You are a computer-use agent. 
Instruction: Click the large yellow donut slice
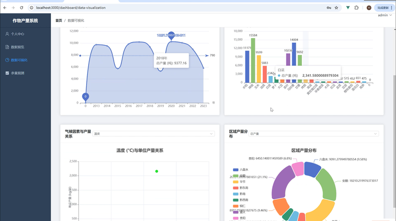(322, 211)
